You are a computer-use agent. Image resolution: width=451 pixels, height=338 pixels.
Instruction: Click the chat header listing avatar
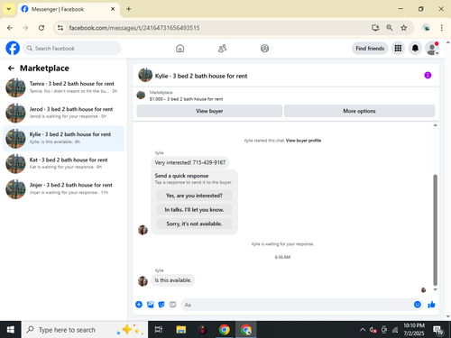145,75
